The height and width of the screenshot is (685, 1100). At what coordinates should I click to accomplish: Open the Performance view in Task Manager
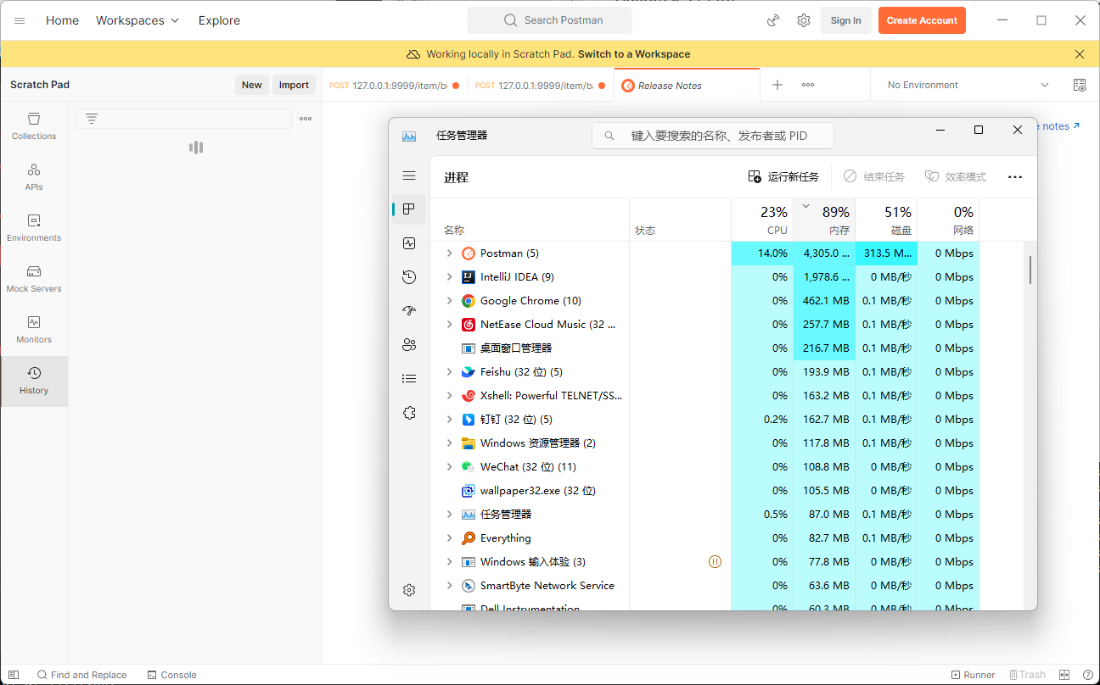409,243
